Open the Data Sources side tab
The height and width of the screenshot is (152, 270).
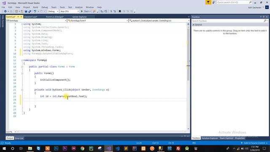click(x=3, y=21)
